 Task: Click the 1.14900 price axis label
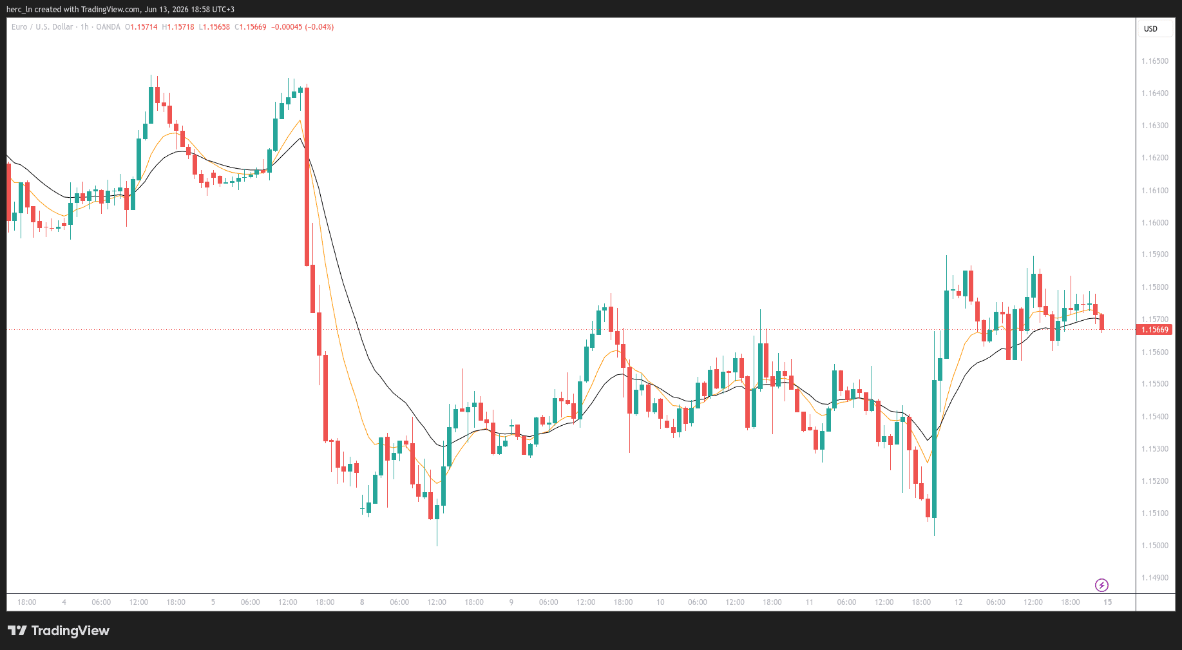click(1154, 578)
